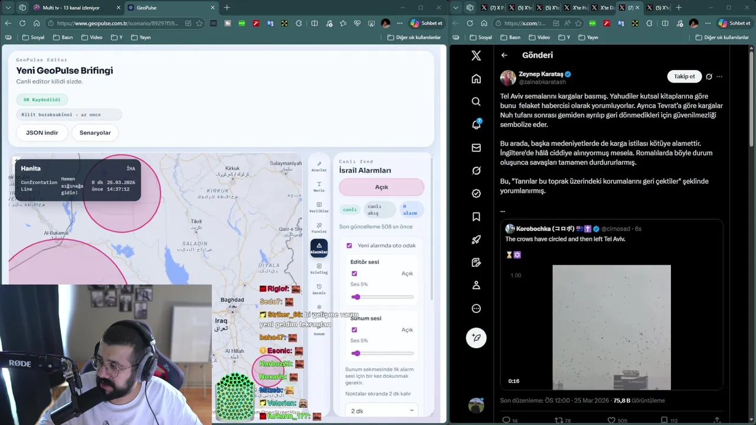Adjust Editör sesi volume slider
This screenshot has width=756, height=425.
coord(382,297)
